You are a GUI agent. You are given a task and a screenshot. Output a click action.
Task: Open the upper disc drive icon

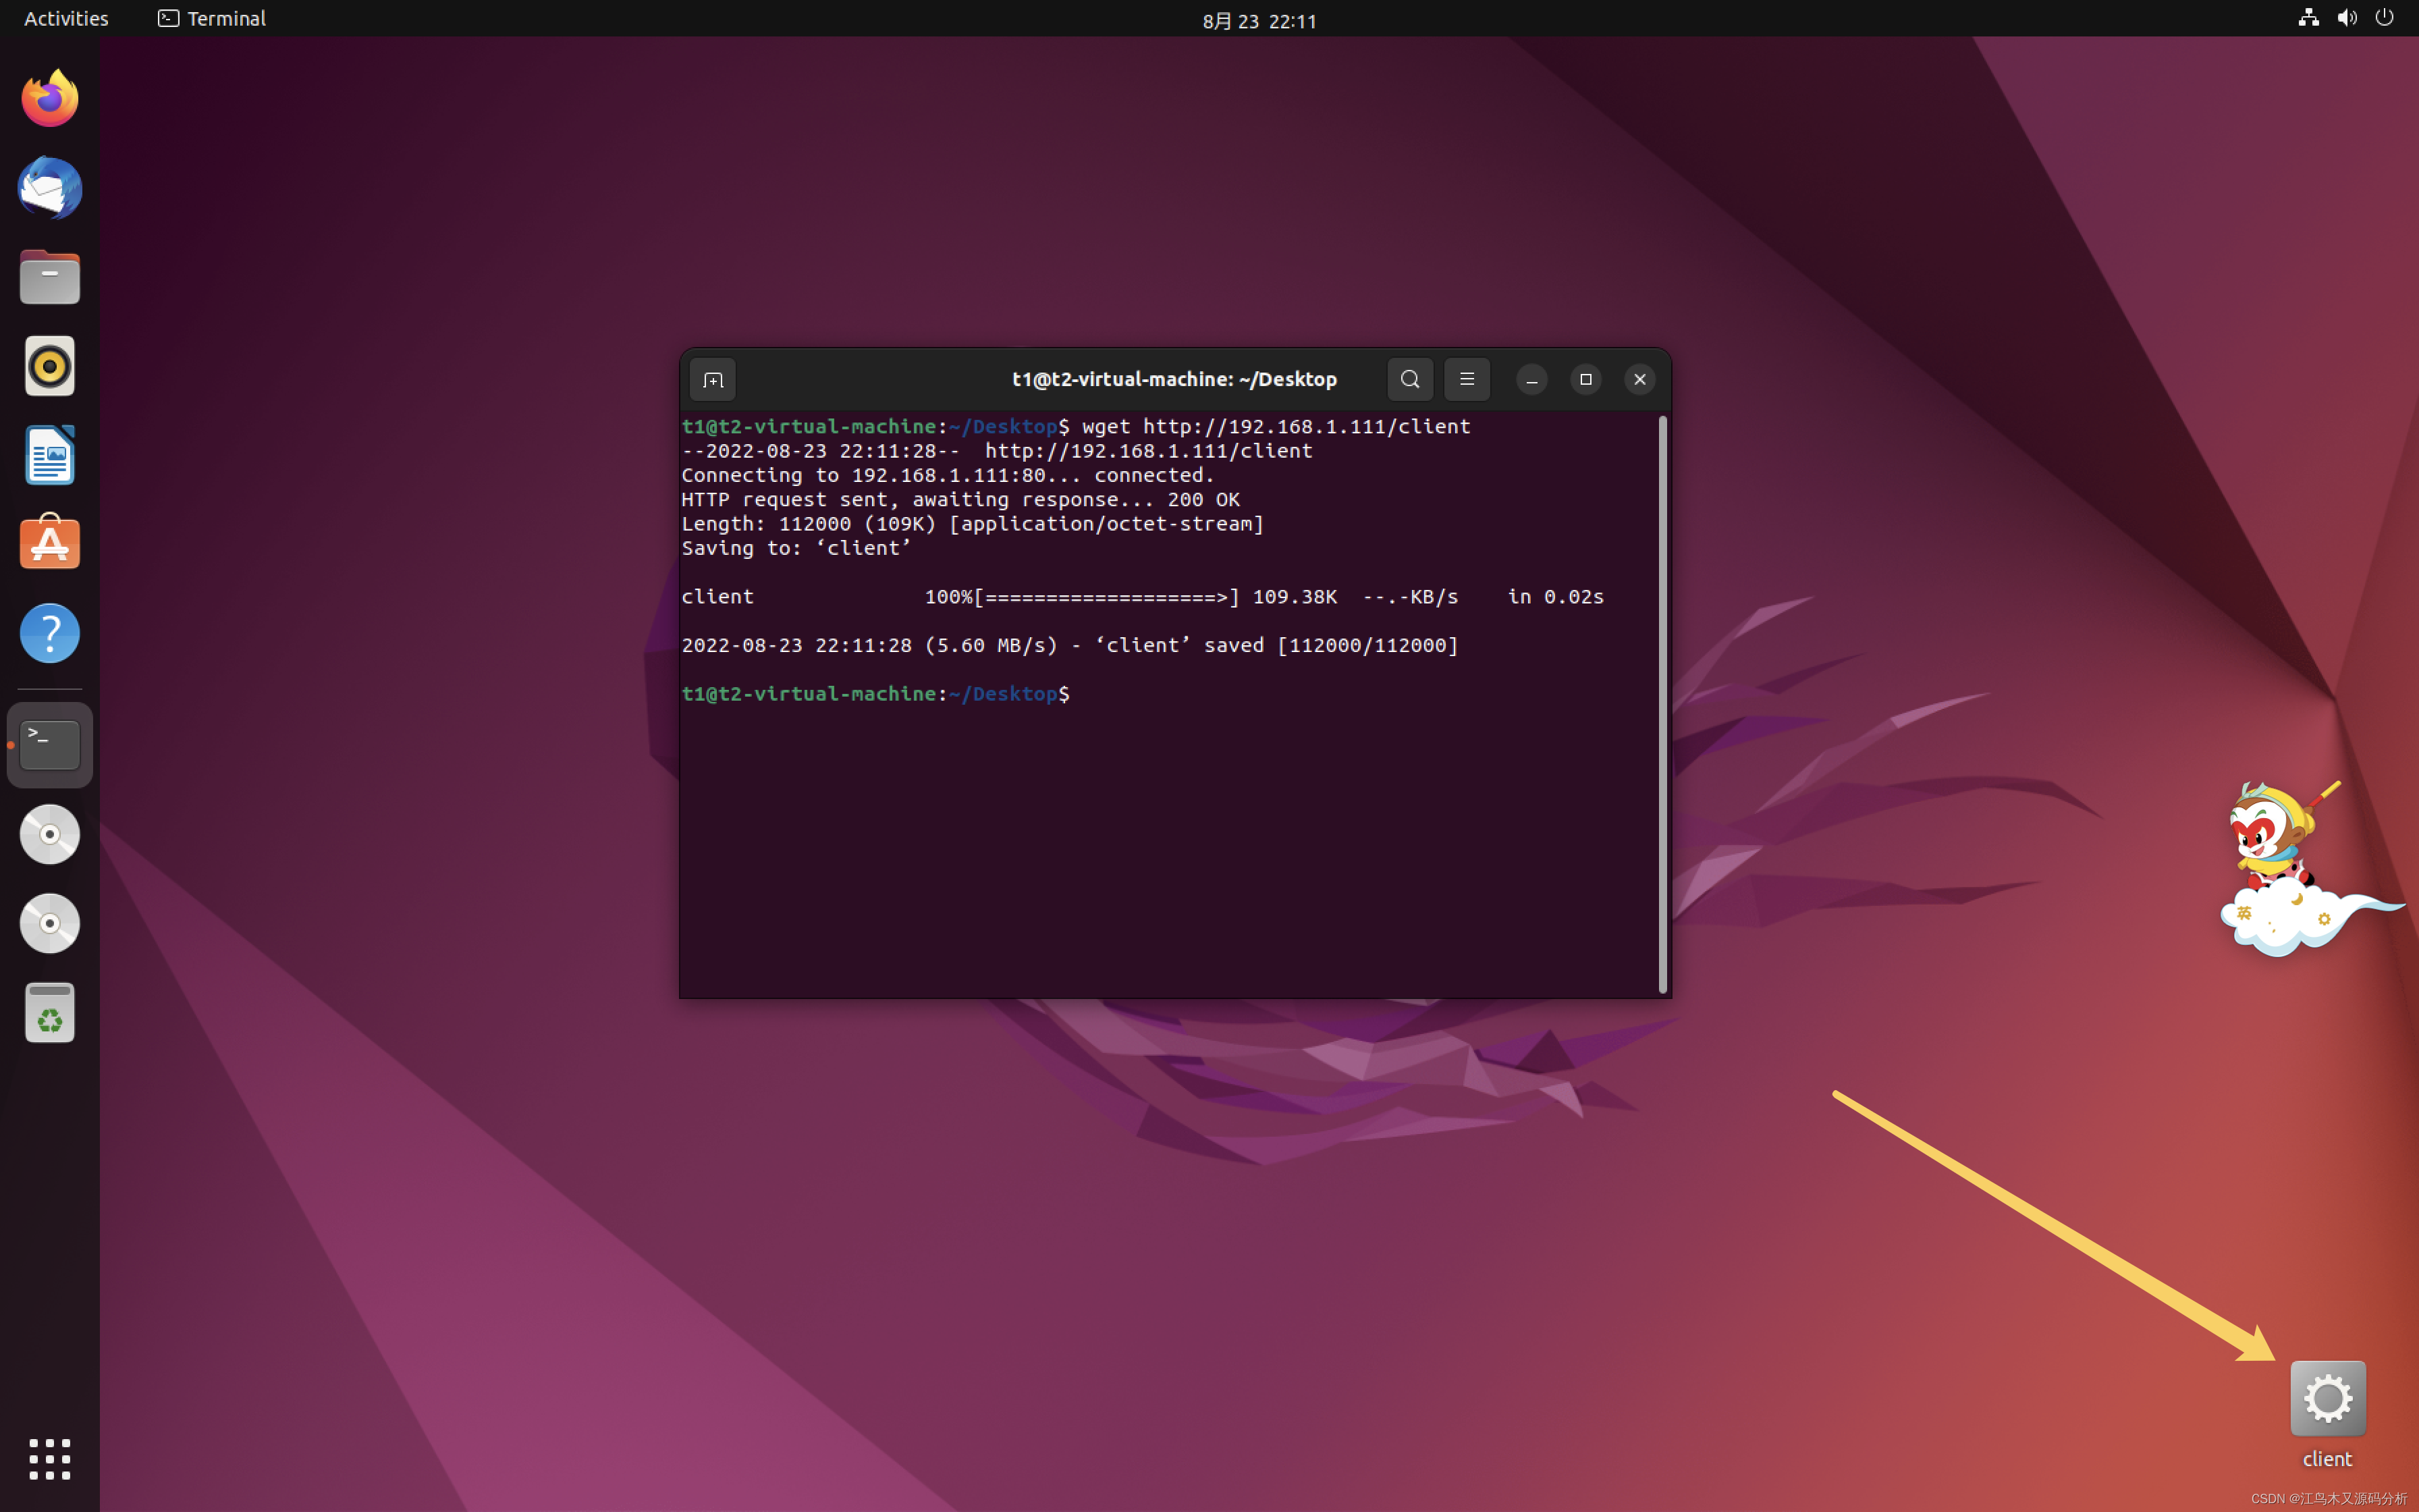[50, 834]
